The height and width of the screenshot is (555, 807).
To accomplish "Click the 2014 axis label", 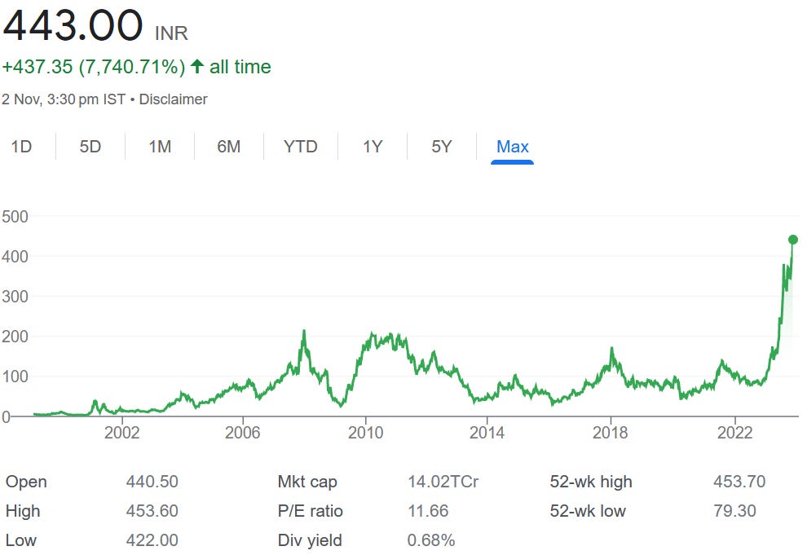I will (x=487, y=433).
